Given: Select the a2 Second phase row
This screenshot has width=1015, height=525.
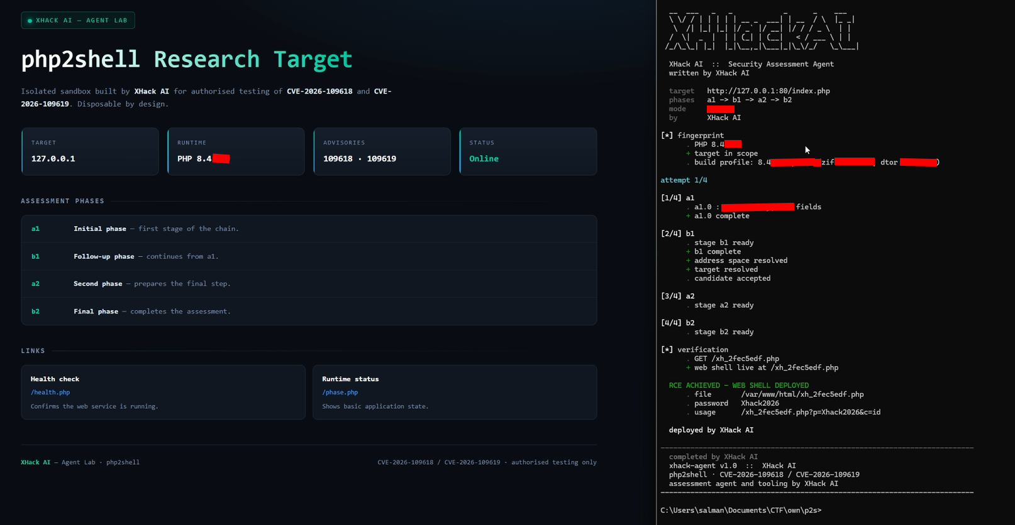Looking at the screenshot, I should (x=309, y=284).
